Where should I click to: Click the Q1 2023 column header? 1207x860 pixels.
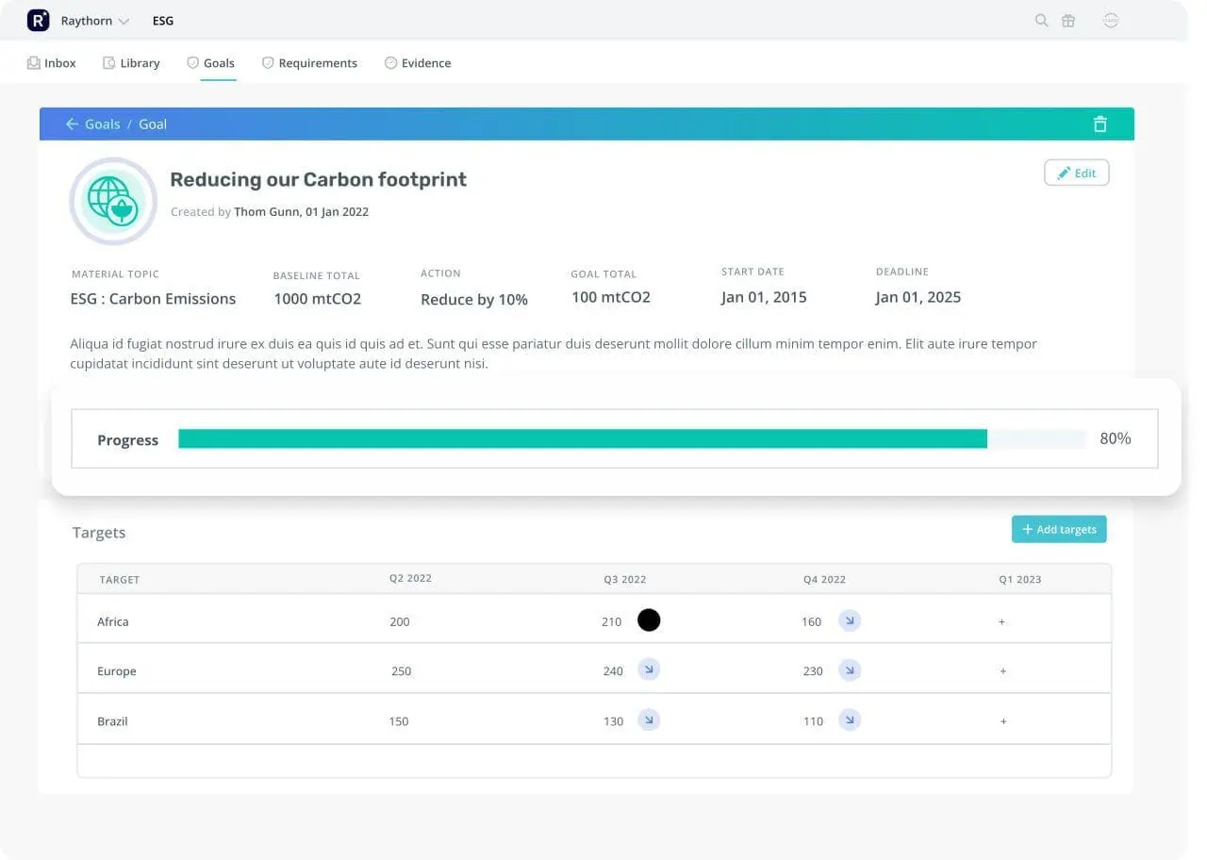click(1020, 580)
